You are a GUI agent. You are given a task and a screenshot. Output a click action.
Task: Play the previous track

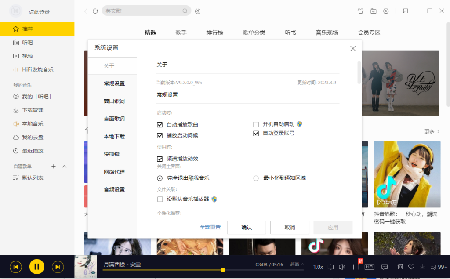pyautogui.click(x=16, y=267)
